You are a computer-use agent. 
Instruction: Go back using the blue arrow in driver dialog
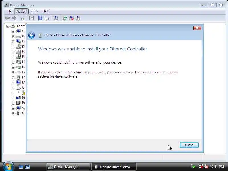tap(31, 35)
